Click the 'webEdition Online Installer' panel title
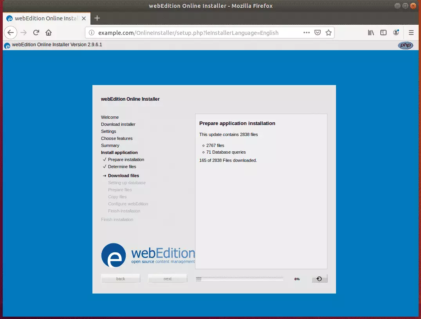The height and width of the screenshot is (319, 421). (130, 99)
